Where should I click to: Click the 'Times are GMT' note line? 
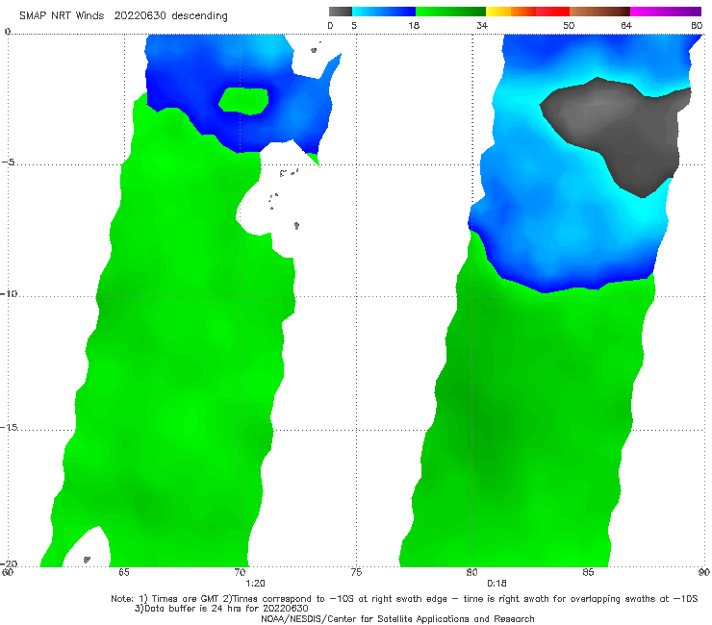point(404,599)
